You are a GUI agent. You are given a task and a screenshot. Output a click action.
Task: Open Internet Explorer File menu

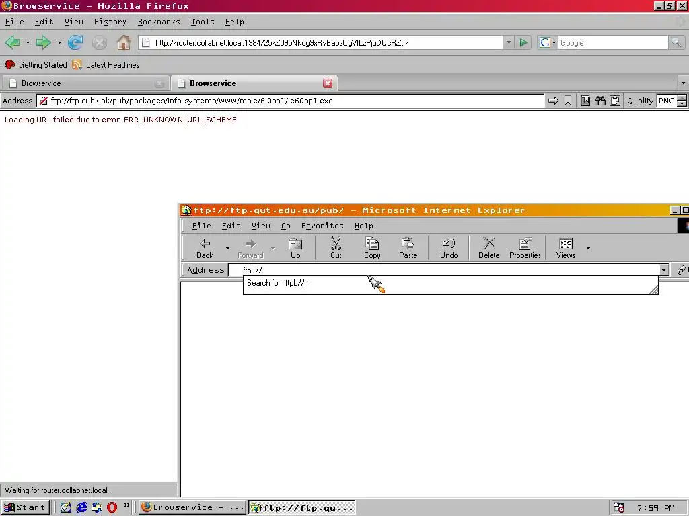pos(201,226)
